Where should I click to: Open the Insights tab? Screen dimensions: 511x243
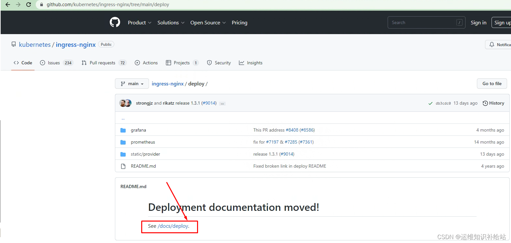pos(251,63)
